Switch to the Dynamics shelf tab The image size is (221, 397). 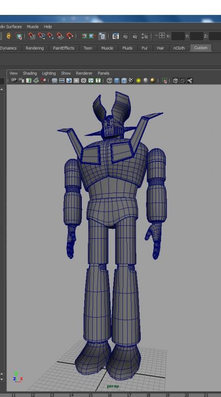coord(8,48)
